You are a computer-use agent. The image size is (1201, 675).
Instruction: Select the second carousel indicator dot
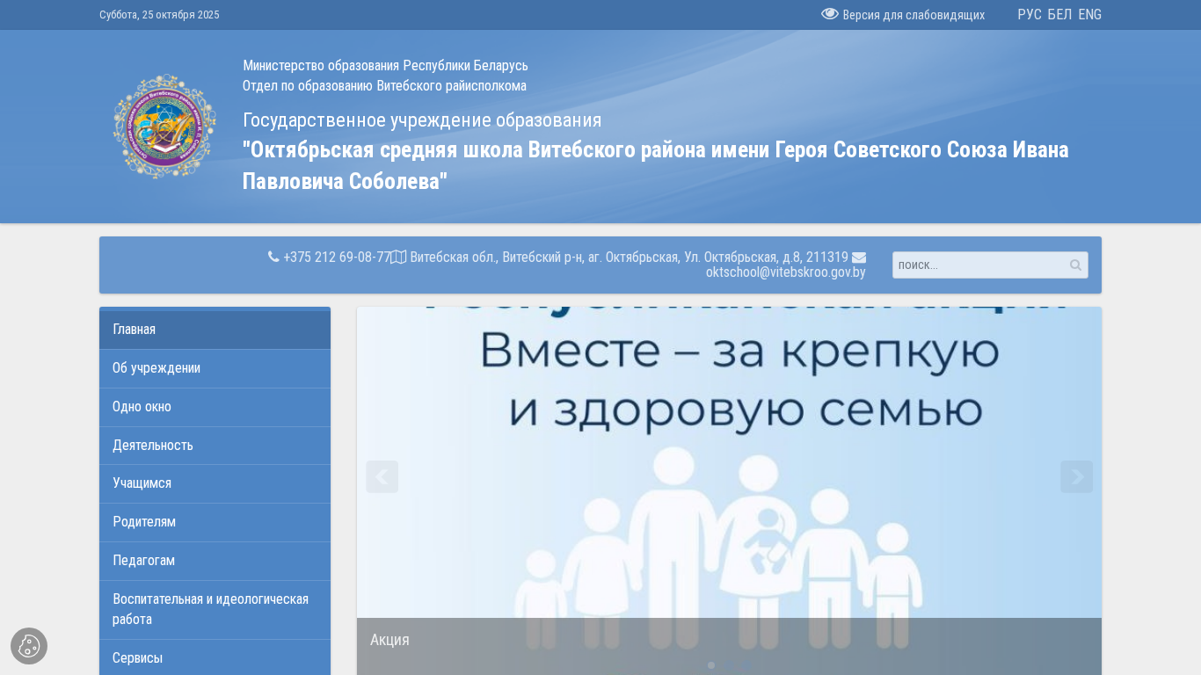pyautogui.click(x=729, y=665)
